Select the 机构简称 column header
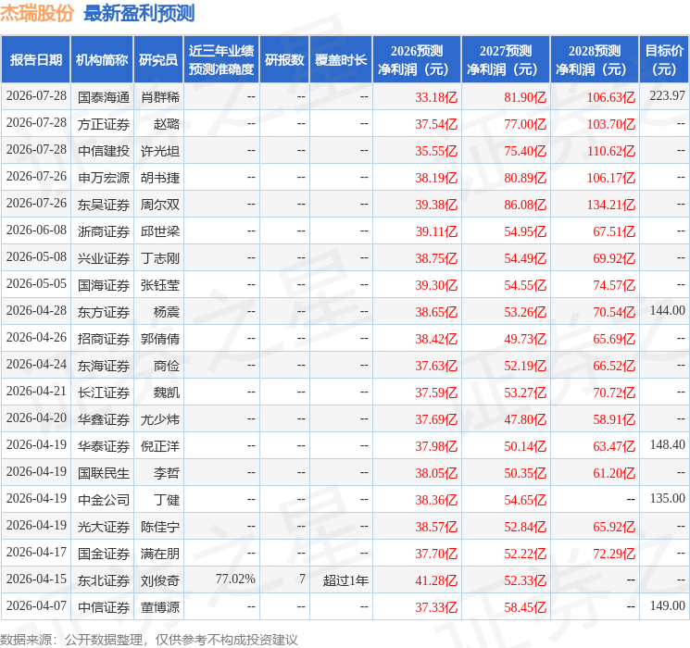 pyautogui.click(x=102, y=60)
